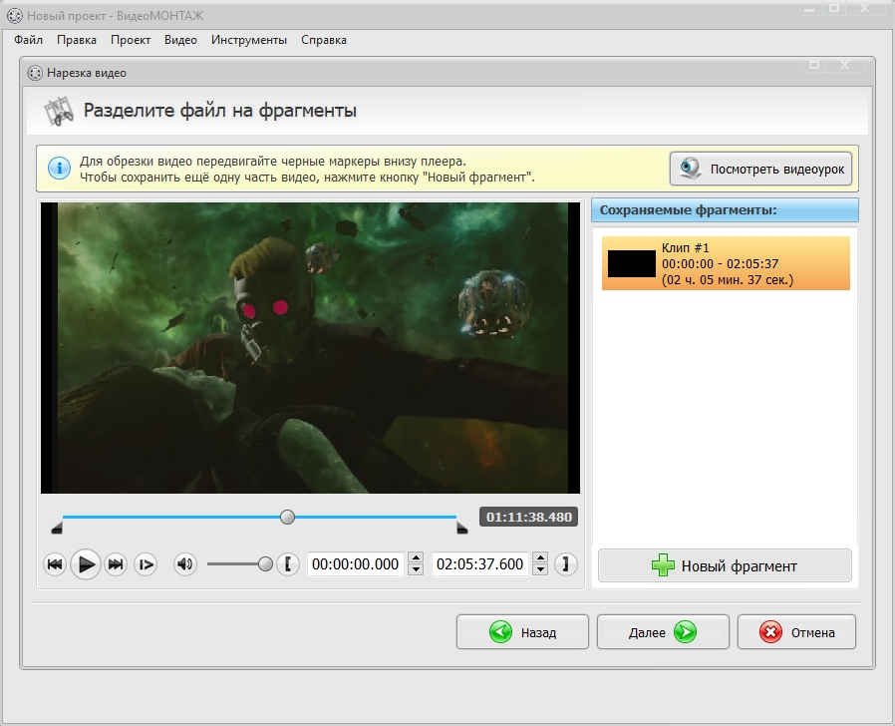Click the volume slider knob
This screenshot has width=895, height=726.
[x=265, y=564]
